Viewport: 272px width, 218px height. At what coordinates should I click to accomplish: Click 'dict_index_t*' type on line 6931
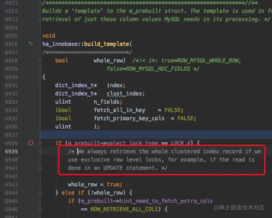(76, 85)
